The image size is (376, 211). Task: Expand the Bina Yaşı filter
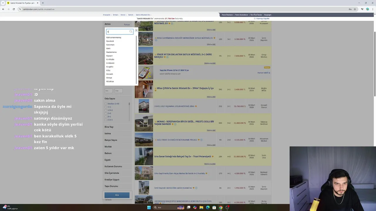[x=109, y=127]
